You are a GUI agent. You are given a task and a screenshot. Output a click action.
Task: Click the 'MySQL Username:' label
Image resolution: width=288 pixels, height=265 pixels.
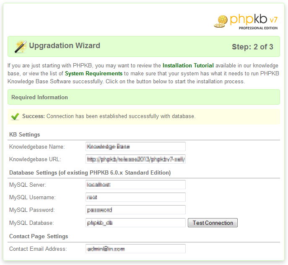32,197
